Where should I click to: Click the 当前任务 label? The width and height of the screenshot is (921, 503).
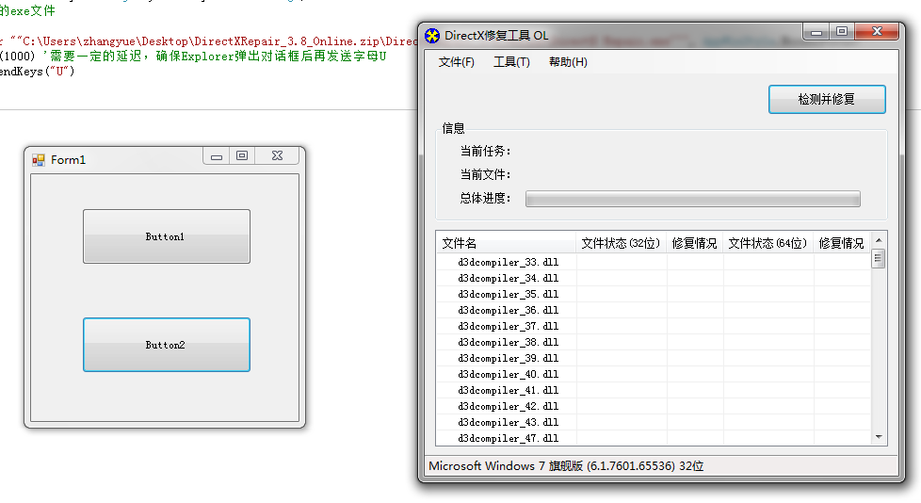485,151
